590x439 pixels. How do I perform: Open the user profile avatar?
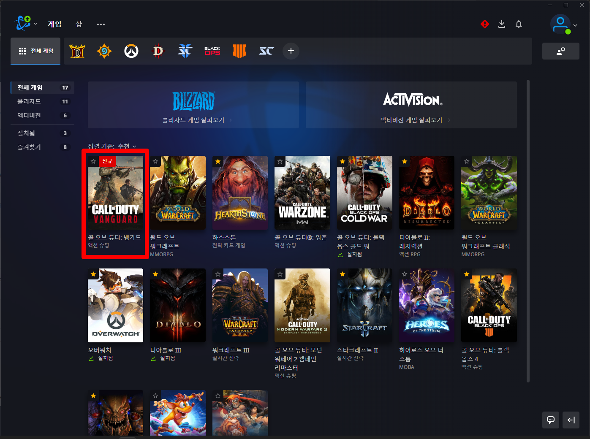click(560, 24)
